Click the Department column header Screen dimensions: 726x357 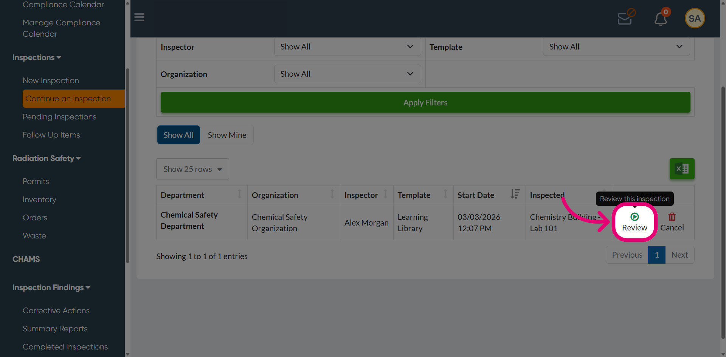coord(202,195)
